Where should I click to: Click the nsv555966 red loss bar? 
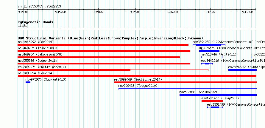(x=104, y=64)
